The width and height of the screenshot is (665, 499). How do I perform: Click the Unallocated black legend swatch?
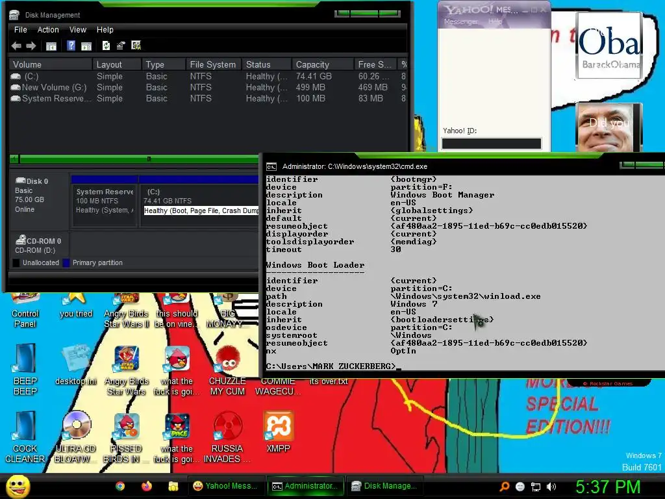[x=16, y=262]
